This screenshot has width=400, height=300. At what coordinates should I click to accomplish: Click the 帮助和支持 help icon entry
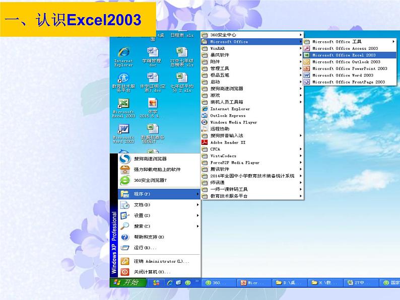[x=159, y=237]
